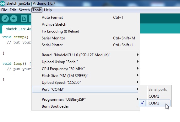This screenshot has height=122, width=180.
Task: Open the Edit menu
Action: click(x=13, y=10)
